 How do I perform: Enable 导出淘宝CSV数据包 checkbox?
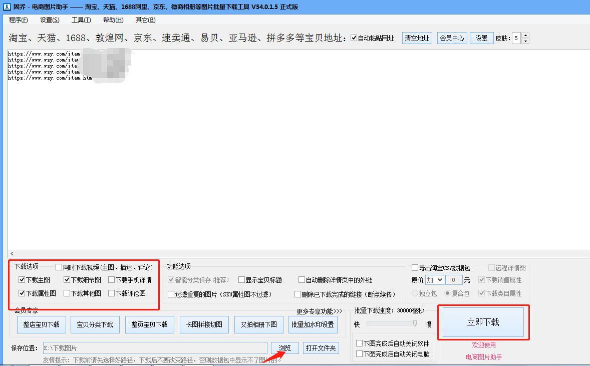pyautogui.click(x=415, y=267)
